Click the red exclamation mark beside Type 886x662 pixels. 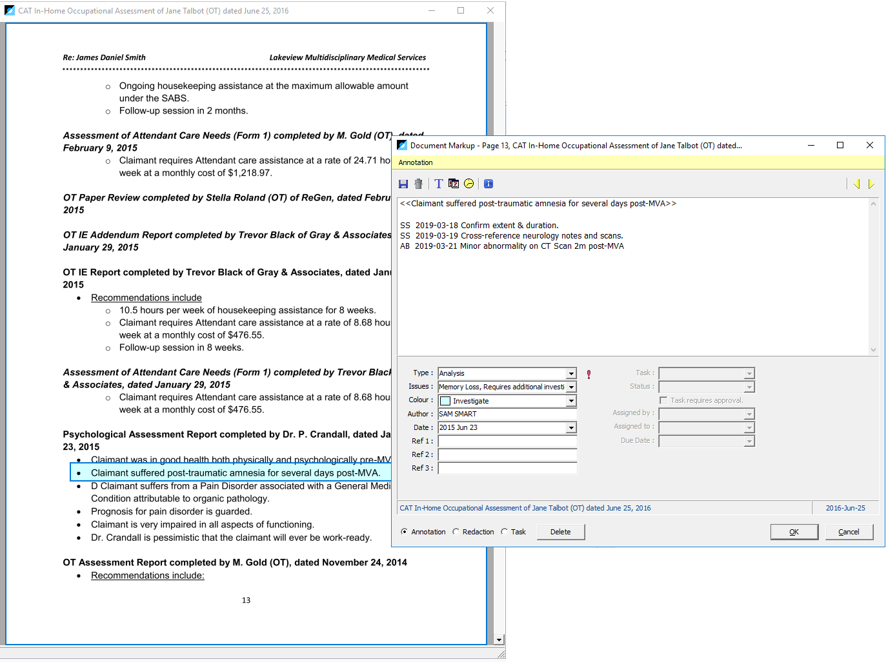589,374
